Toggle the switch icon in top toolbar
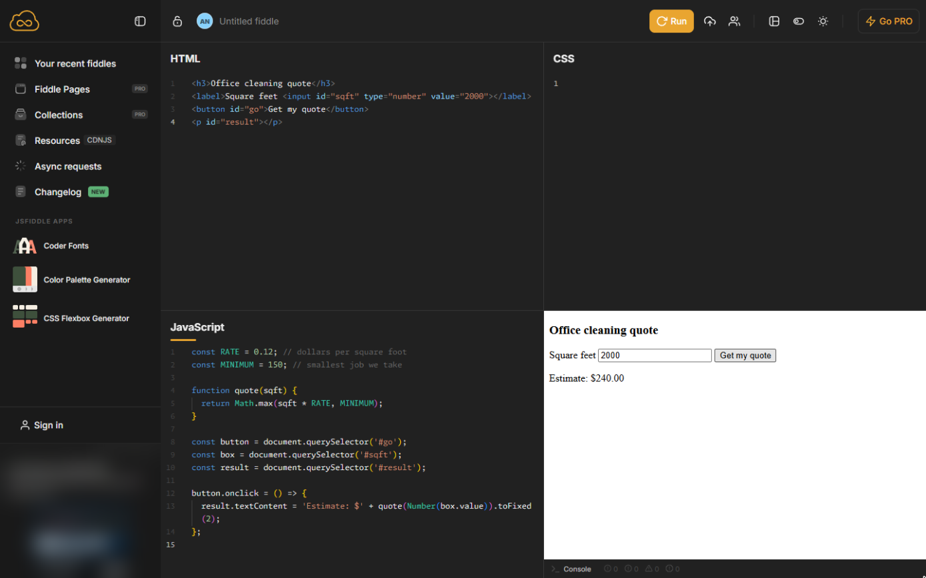926x578 pixels. pyautogui.click(x=799, y=21)
